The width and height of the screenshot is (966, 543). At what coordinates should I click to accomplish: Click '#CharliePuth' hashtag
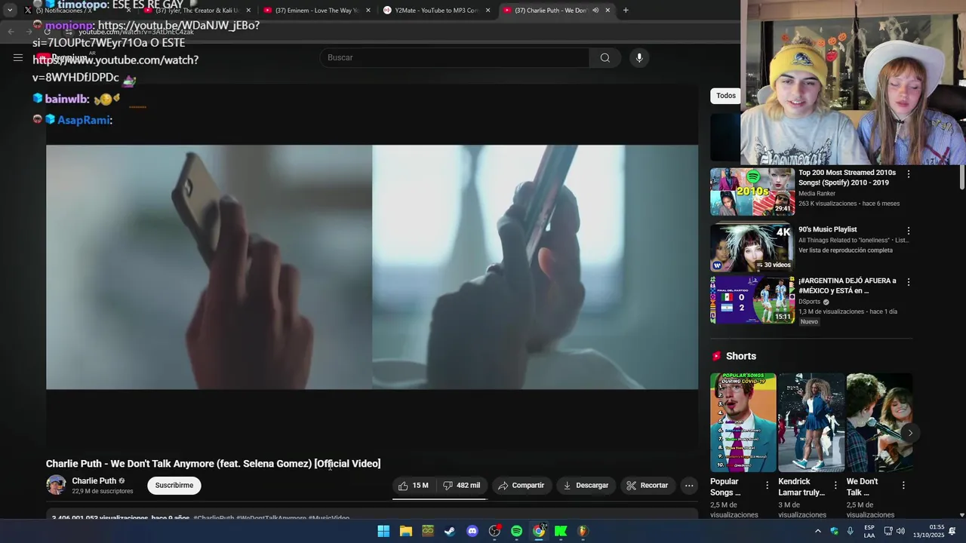[x=214, y=518]
